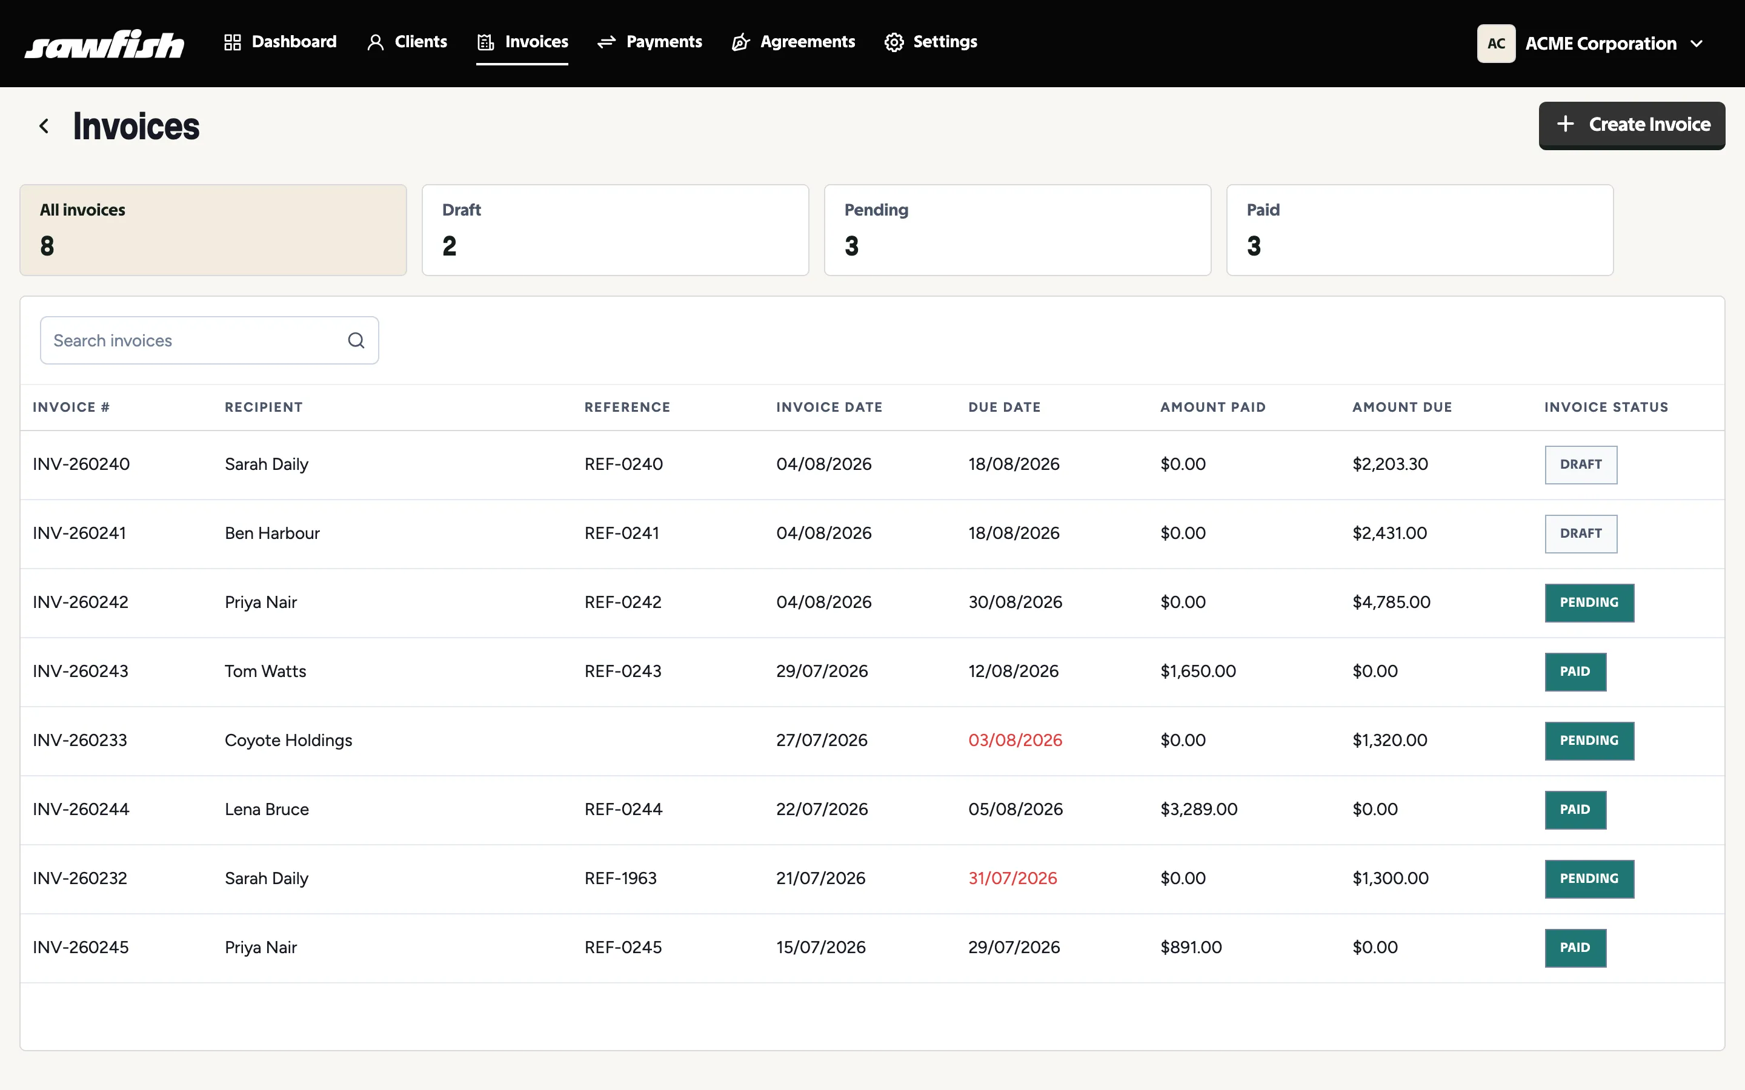Click the DRAFT badge for Ben Harbour
Screen dimensions: 1745x1090
click(1581, 533)
